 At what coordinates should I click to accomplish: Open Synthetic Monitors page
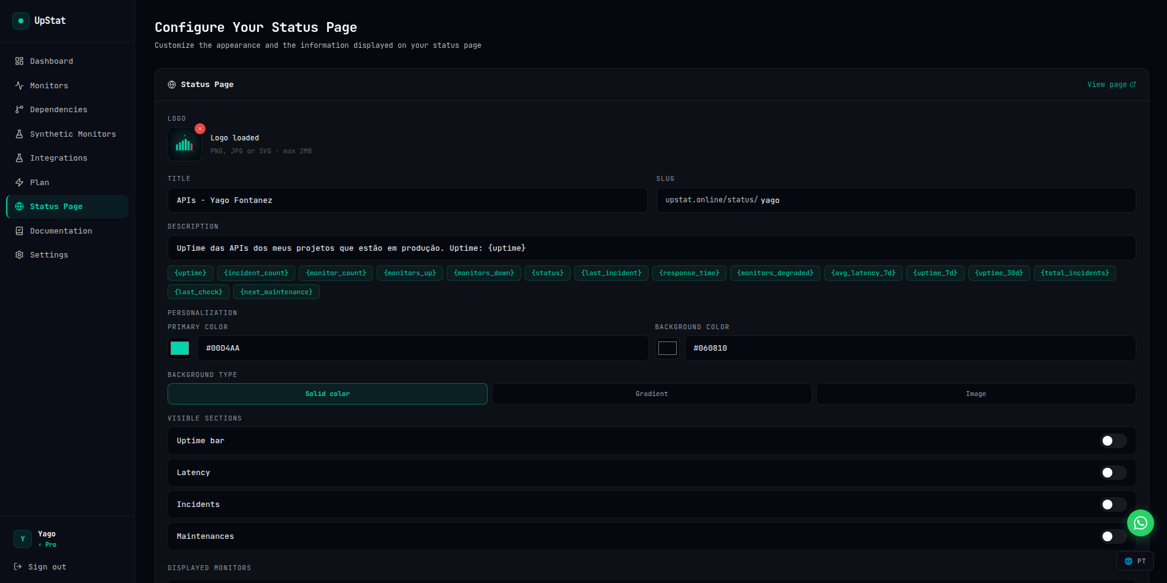tap(67, 134)
